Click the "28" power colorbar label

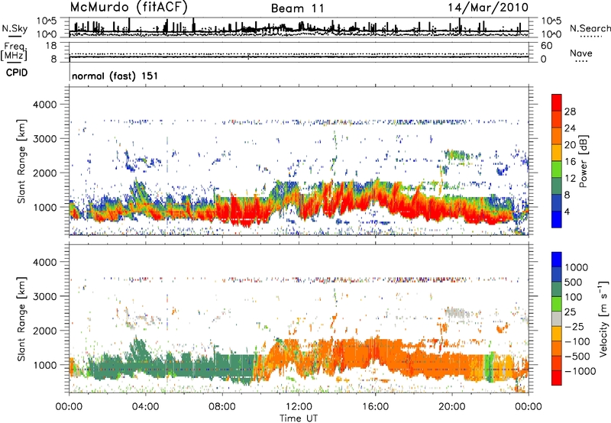(570, 111)
